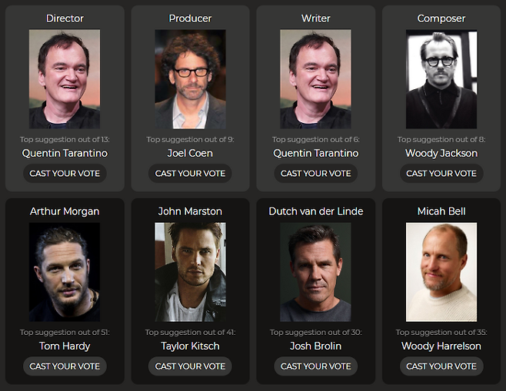Open the Tom Hardy name link
Image resolution: width=506 pixels, height=391 pixels.
coord(65,346)
